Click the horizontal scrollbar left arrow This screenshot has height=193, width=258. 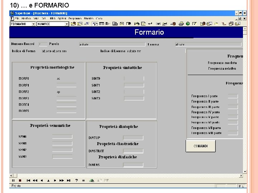[11, 175]
